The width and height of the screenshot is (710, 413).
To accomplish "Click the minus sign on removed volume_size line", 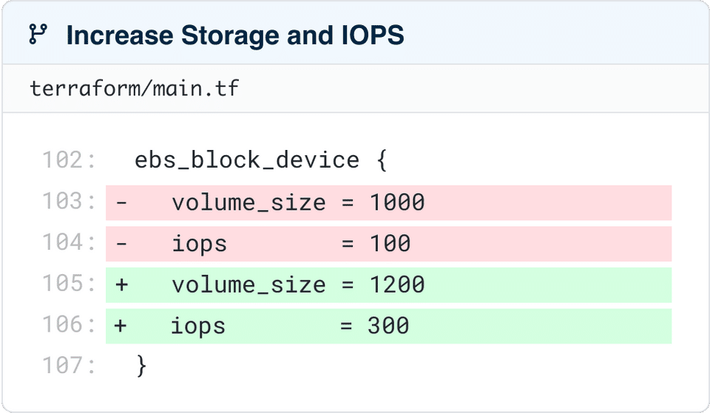I will (x=121, y=202).
